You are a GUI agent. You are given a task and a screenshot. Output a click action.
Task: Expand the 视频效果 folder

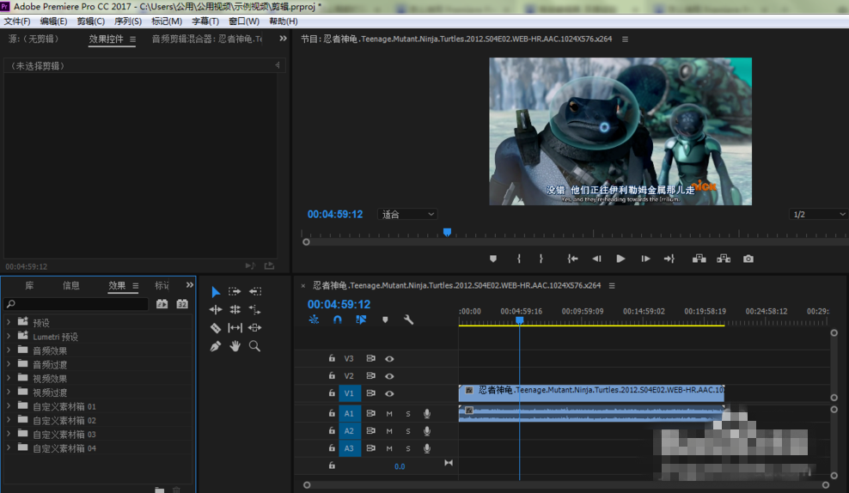[9, 379]
